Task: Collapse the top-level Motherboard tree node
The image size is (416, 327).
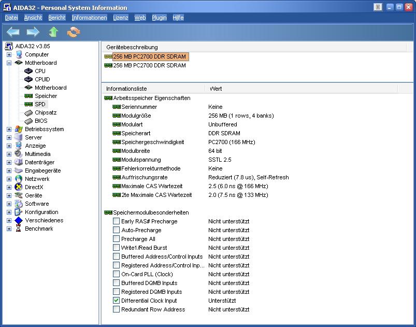Action: (x=9, y=63)
